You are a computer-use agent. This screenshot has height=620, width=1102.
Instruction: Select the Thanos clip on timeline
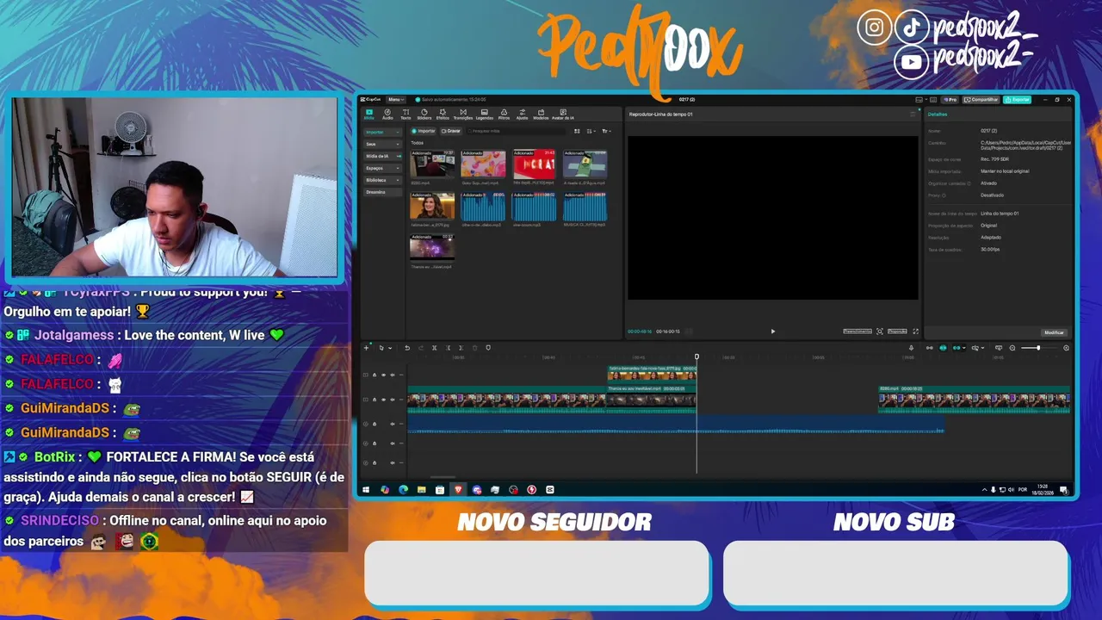coord(650,399)
